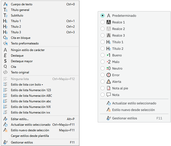Image resolution: width=171 pixels, height=146 pixels.
Task: Click the Error octagon icon
Action: [108, 75]
